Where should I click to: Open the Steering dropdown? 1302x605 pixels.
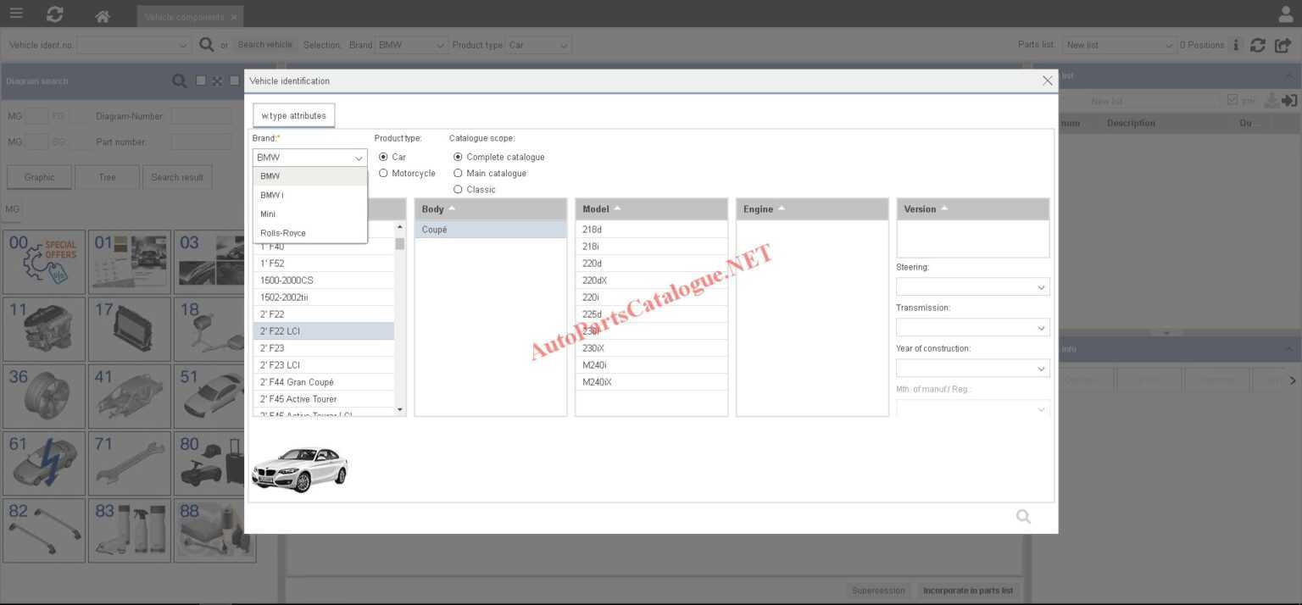pyautogui.click(x=972, y=287)
